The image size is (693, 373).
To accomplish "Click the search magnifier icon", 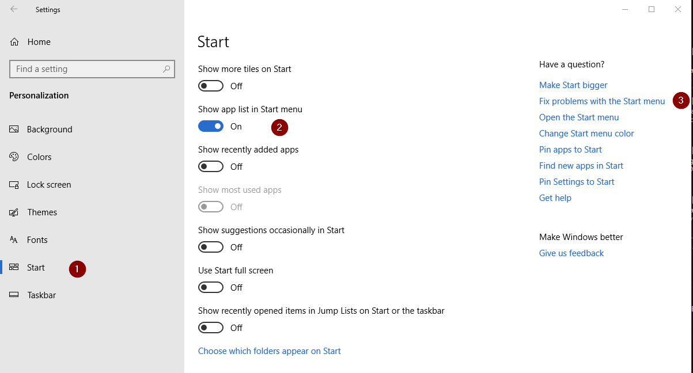I will coord(166,69).
